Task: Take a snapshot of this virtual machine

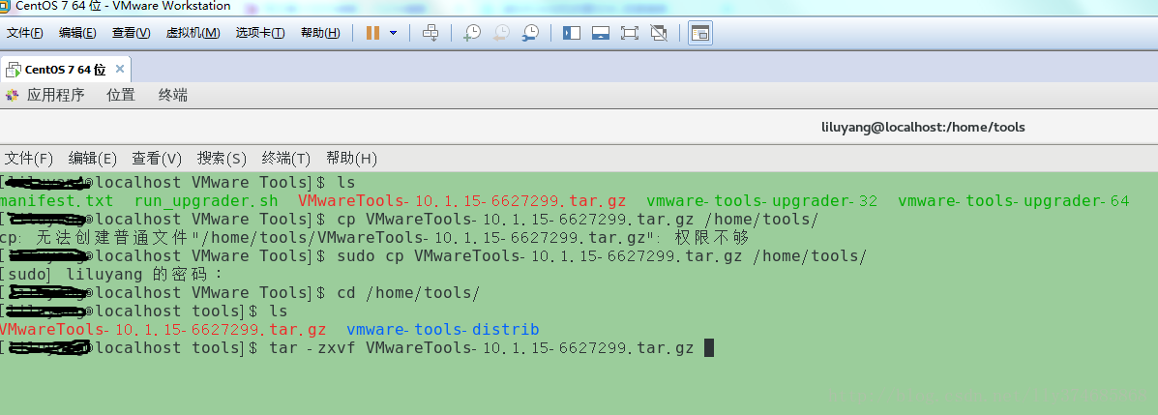Action: click(472, 33)
